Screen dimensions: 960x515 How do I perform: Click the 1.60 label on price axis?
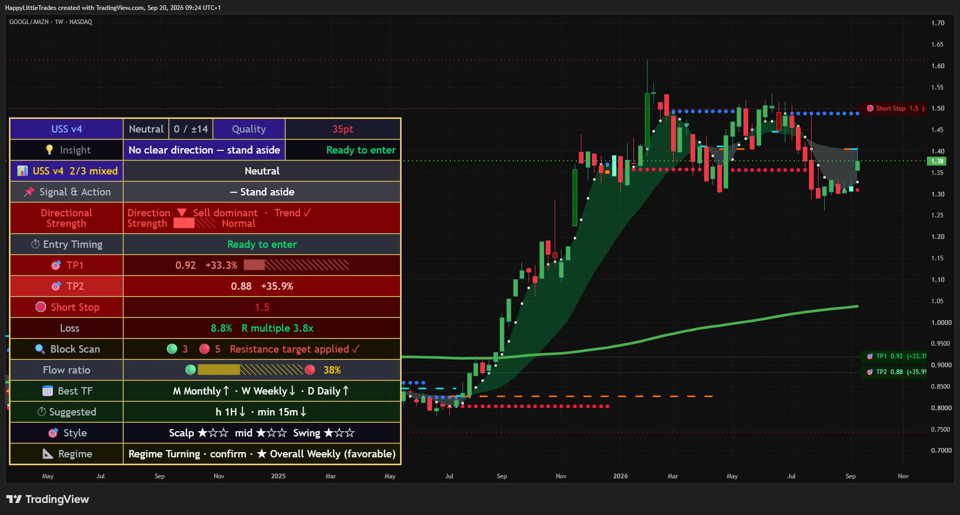(x=938, y=66)
